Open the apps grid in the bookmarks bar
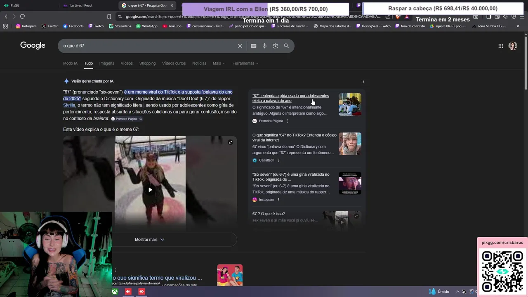The height and width of the screenshot is (297, 528). 5,26
